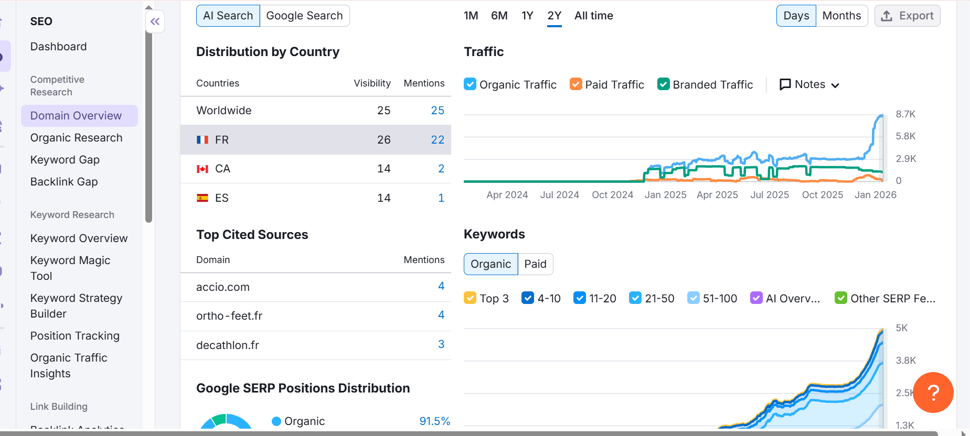Disable the Paid Traffic checkbox
Image resolution: width=970 pixels, height=436 pixels.
point(575,84)
